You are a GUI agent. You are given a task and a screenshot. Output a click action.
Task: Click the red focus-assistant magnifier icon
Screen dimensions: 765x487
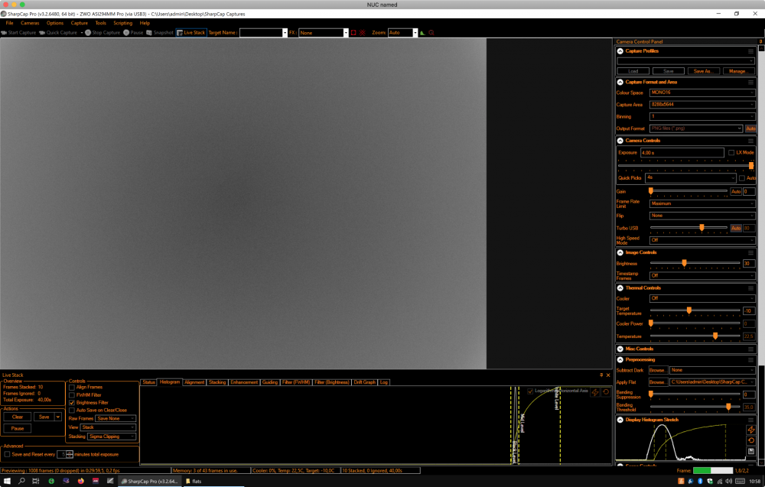(x=431, y=33)
